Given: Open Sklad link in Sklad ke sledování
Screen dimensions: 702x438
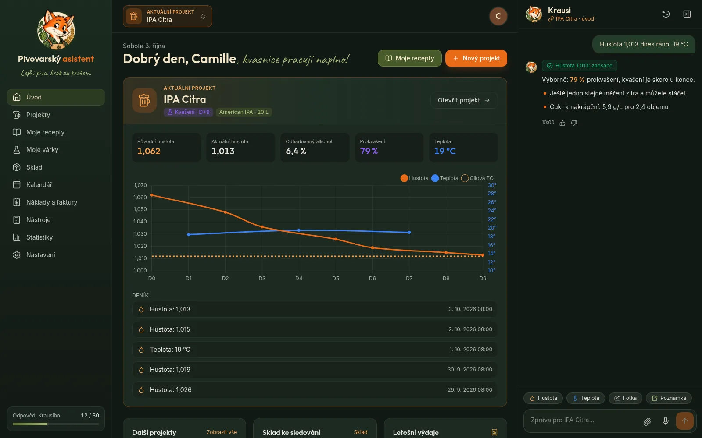Looking at the screenshot, I should tap(361, 432).
